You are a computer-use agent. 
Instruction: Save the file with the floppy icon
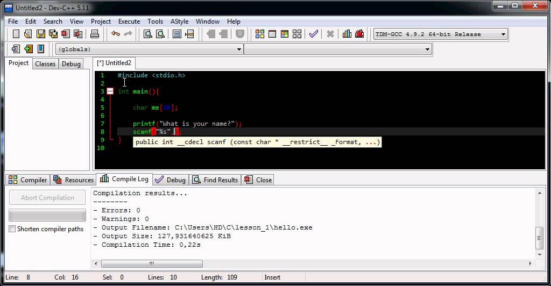coord(41,34)
